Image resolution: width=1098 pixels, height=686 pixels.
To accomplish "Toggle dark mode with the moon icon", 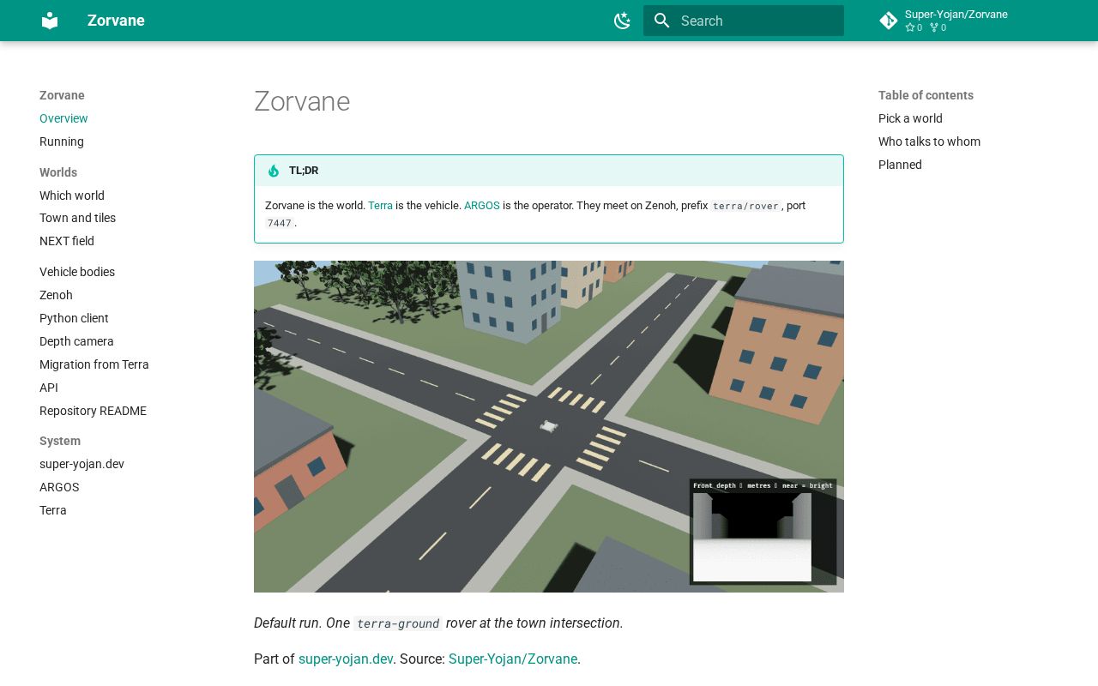I will pos(623,21).
